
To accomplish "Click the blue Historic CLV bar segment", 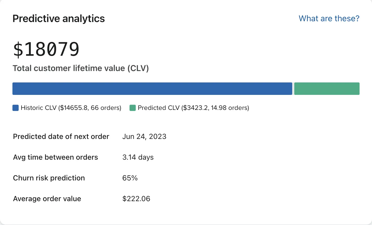I will [x=152, y=89].
